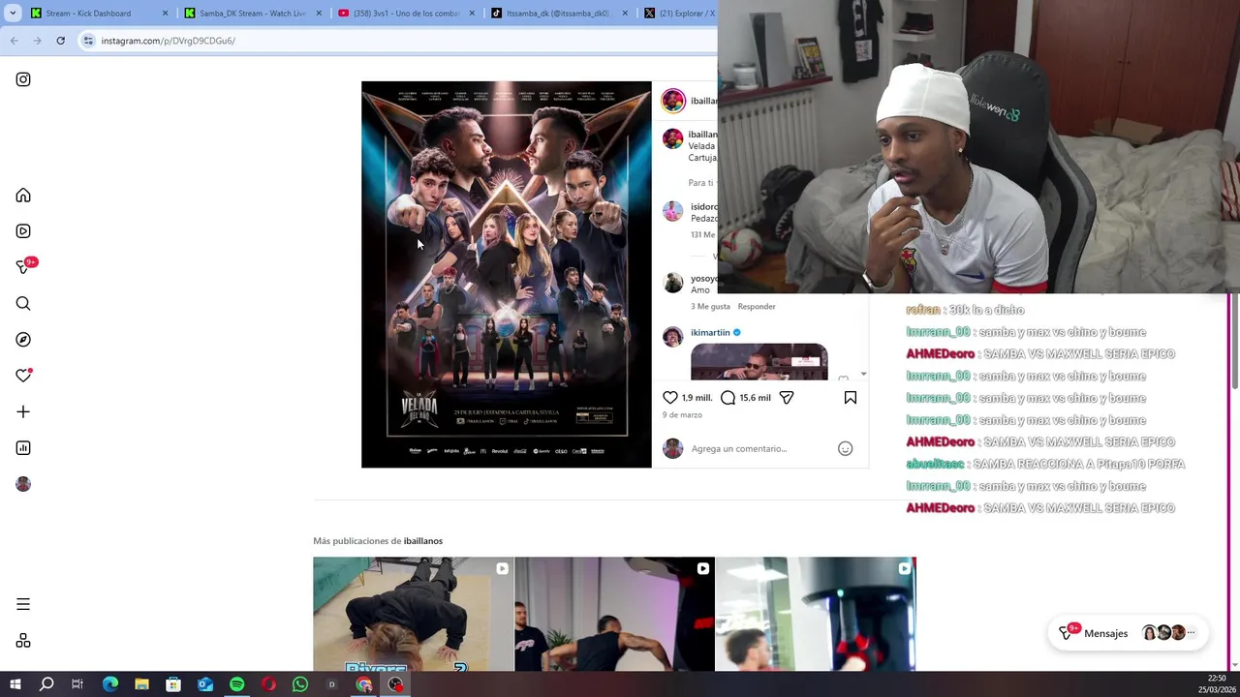This screenshot has height=697, width=1240.
Task: Open comments bubble icon on post
Action: coord(728,398)
